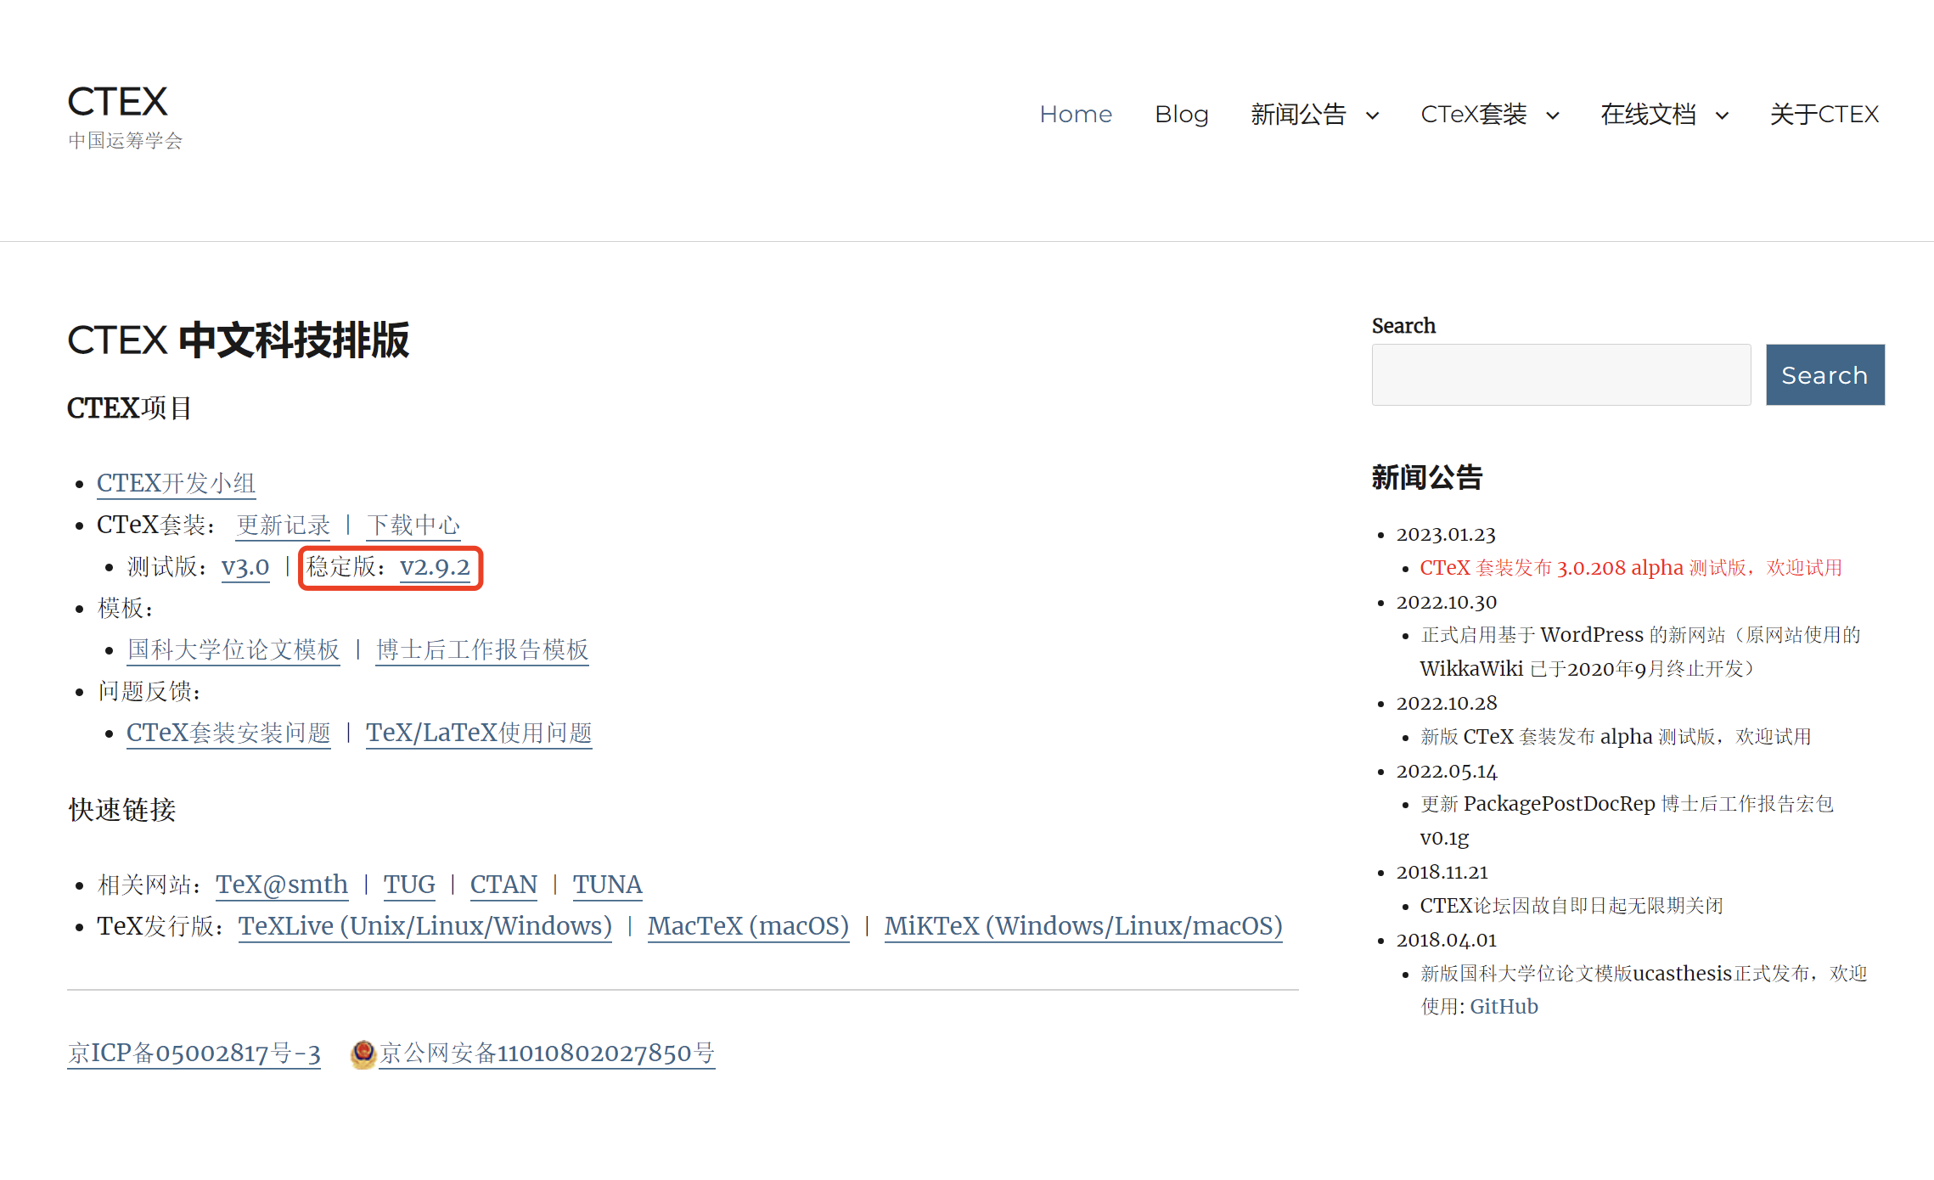
Task: Open the TeXLive distribution link
Action: (424, 926)
